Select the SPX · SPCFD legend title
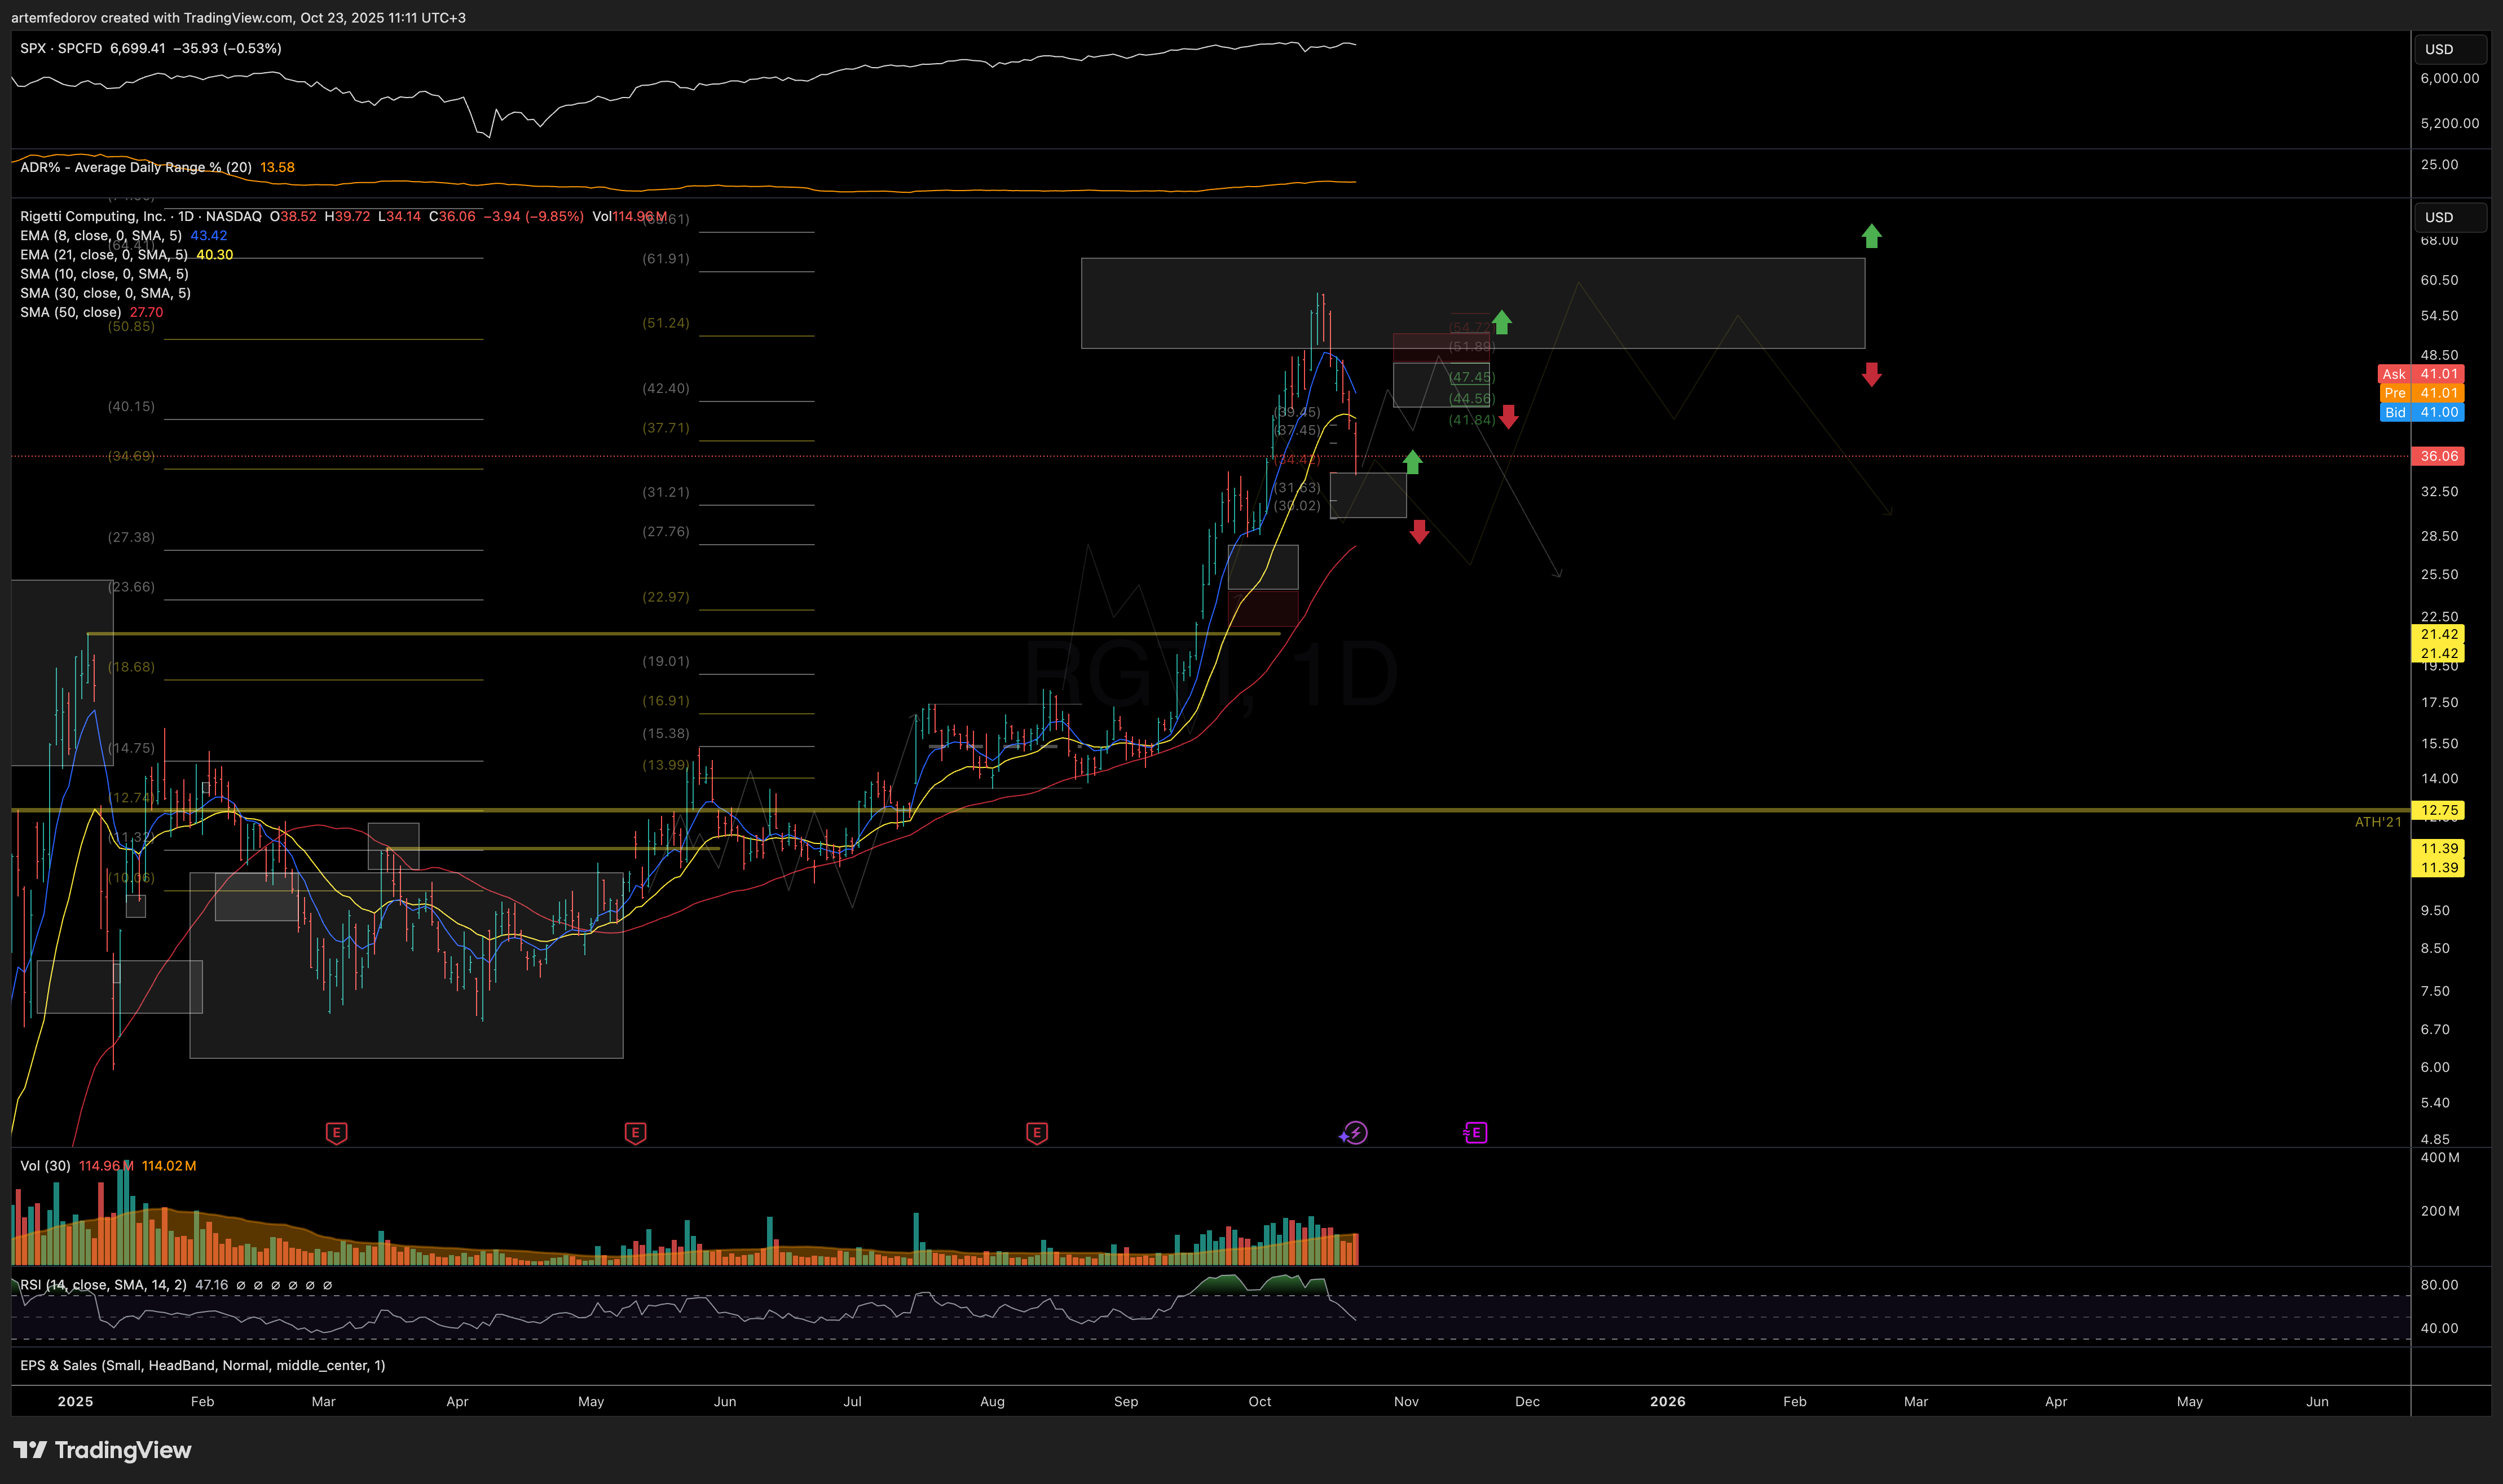2503x1484 pixels. (61, 48)
